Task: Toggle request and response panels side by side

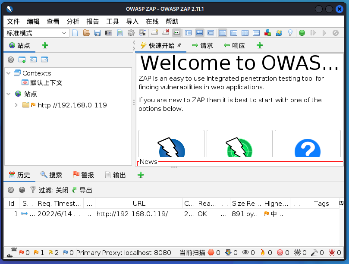Action: [245, 33]
